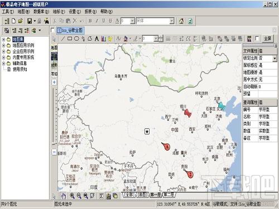Select the text label tool A
This screenshot has height=209, width=279.
[97, 38]
